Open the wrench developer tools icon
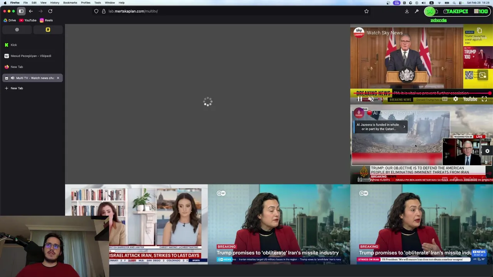 (417, 11)
